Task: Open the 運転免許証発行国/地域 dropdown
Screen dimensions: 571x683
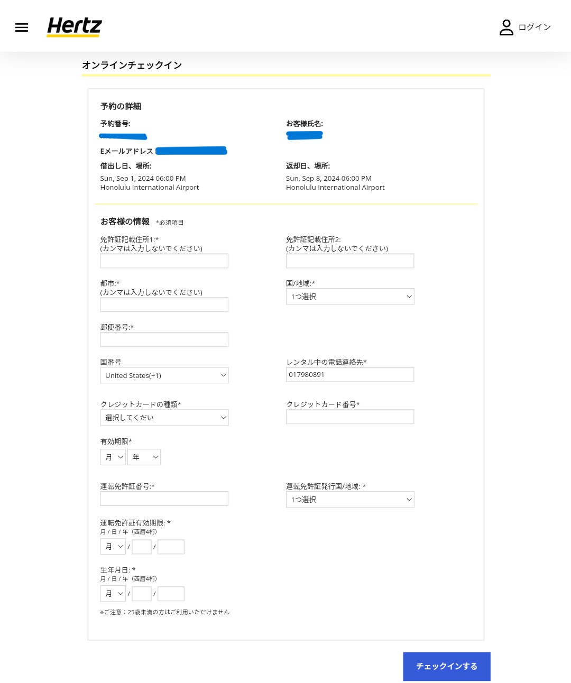Action: [x=350, y=500]
